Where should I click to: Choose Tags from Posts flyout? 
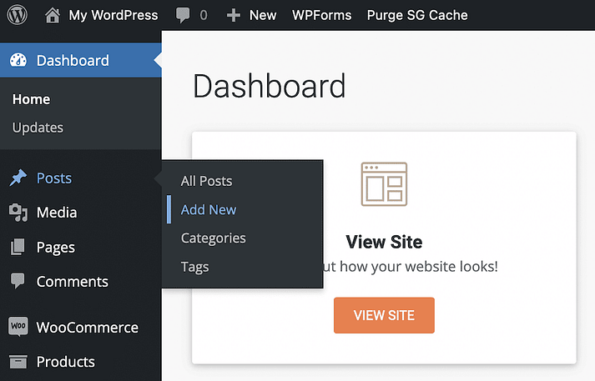point(194,268)
